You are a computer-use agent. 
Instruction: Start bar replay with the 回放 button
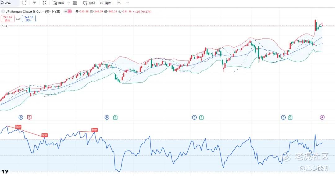pos(105,3)
